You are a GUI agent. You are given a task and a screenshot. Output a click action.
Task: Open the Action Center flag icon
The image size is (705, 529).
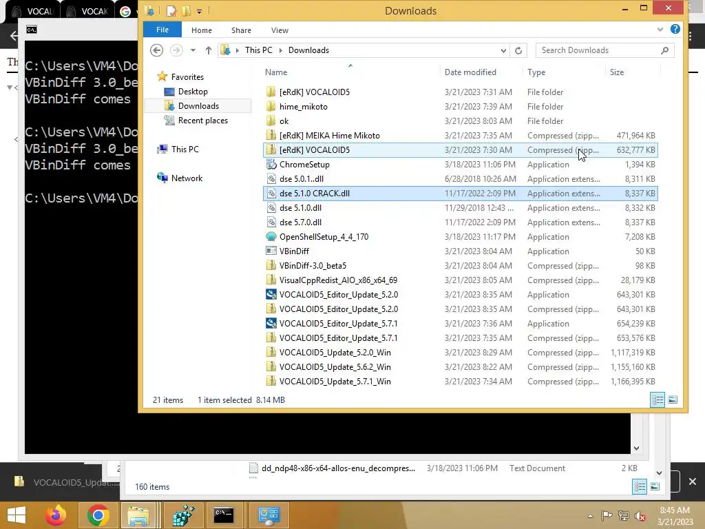point(607,515)
